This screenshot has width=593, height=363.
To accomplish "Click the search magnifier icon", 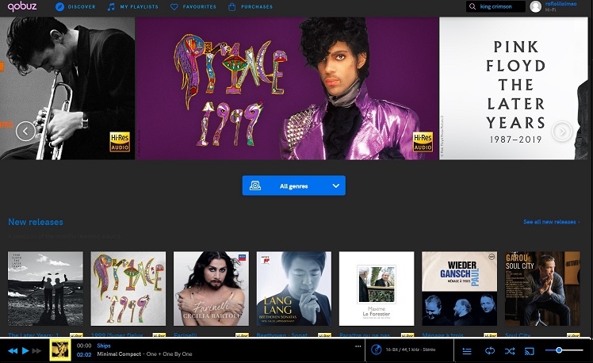I will 472,6.
